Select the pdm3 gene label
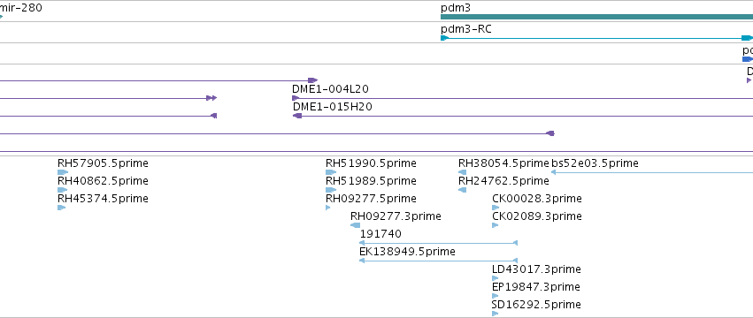Image resolution: width=753 pixels, height=318 pixels. (456, 8)
